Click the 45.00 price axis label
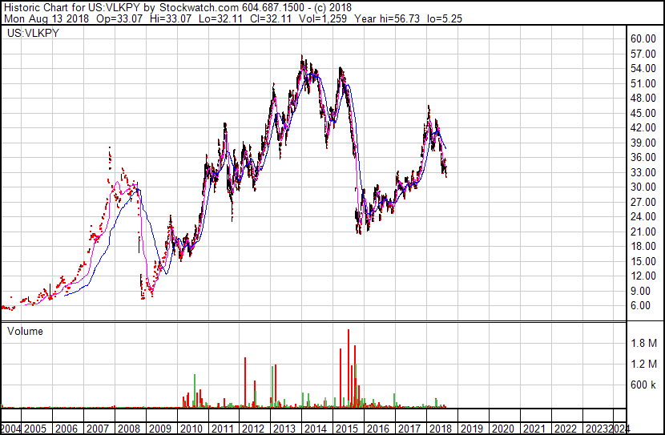The width and height of the screenshot is (665, 435). (643, 113)
